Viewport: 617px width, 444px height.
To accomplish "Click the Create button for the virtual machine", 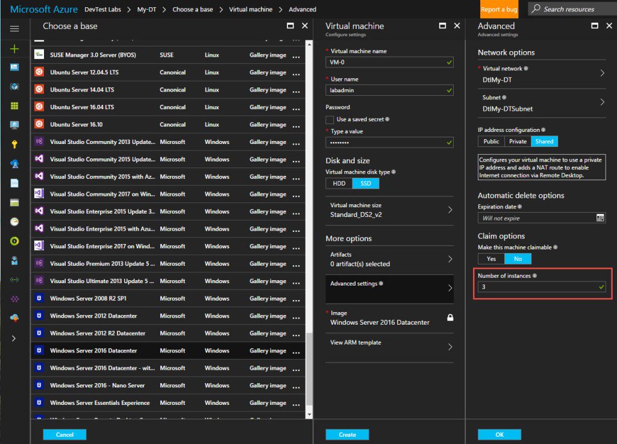I will [x=347, y=434].
